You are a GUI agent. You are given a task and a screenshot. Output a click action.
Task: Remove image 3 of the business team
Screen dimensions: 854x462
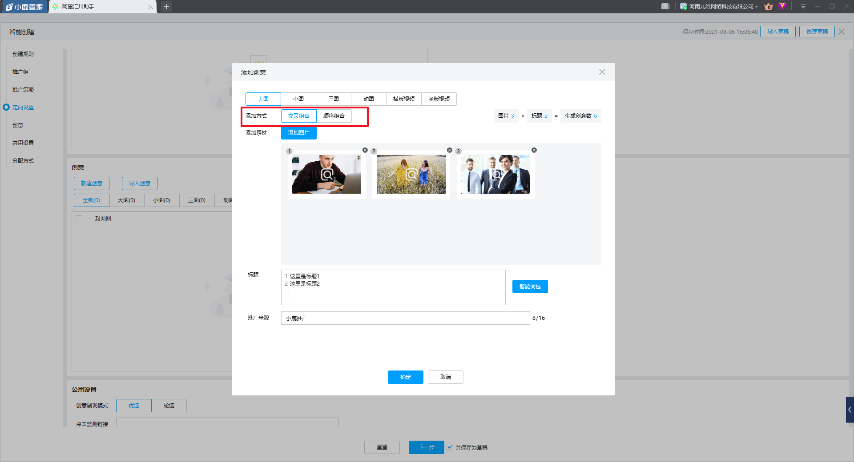534,150
